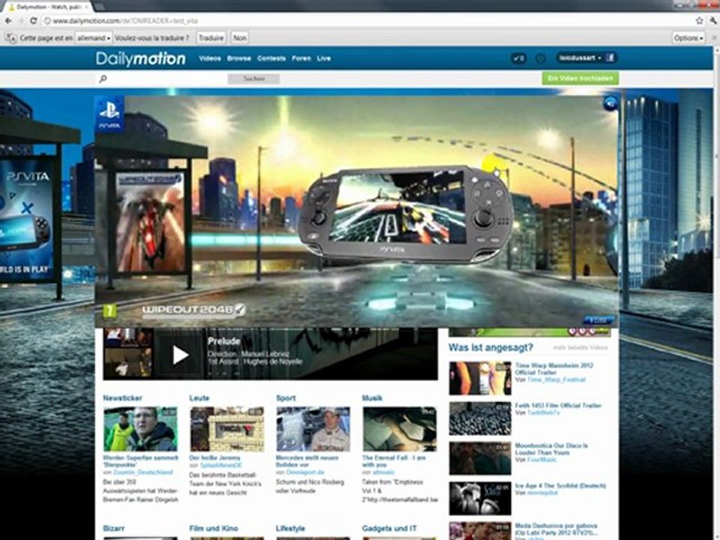
Task: Click the Der heiße Jeremy video title
Action: coord(215,457)
